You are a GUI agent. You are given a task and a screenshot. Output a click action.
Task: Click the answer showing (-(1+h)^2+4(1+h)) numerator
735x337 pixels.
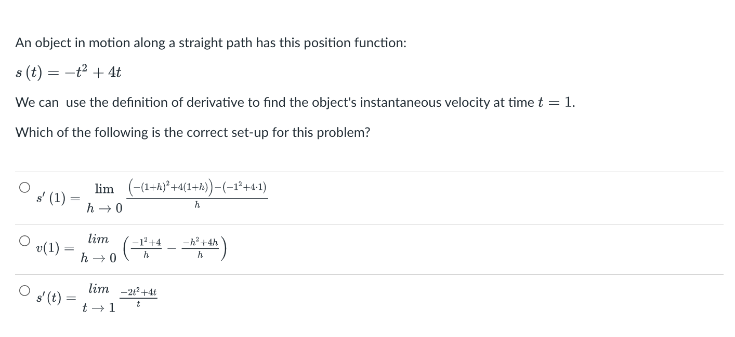196,188
